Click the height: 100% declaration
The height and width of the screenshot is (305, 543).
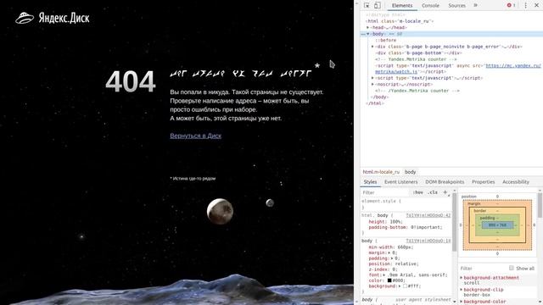pyautogui.click(x=384, y=222)
